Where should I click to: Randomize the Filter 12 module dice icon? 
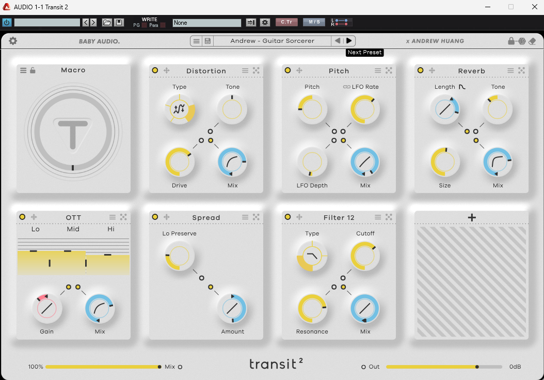click(x=389, y=217)
